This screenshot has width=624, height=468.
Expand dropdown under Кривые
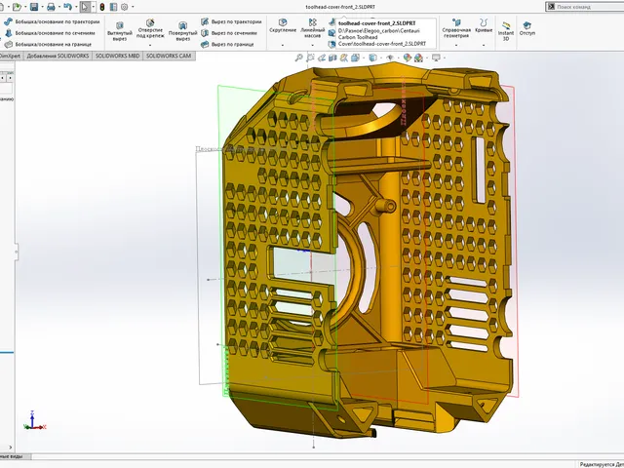coord(484,45)
